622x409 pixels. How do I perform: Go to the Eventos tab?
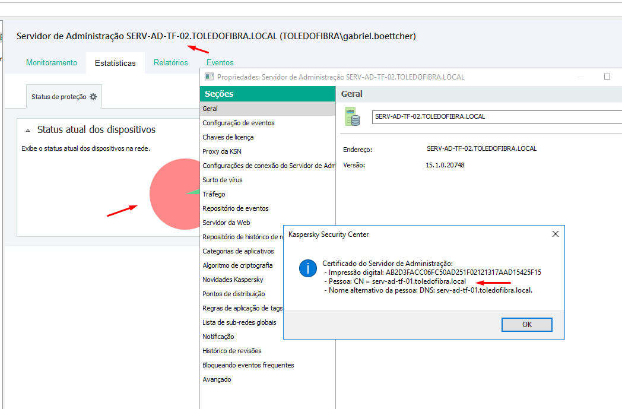220,63
